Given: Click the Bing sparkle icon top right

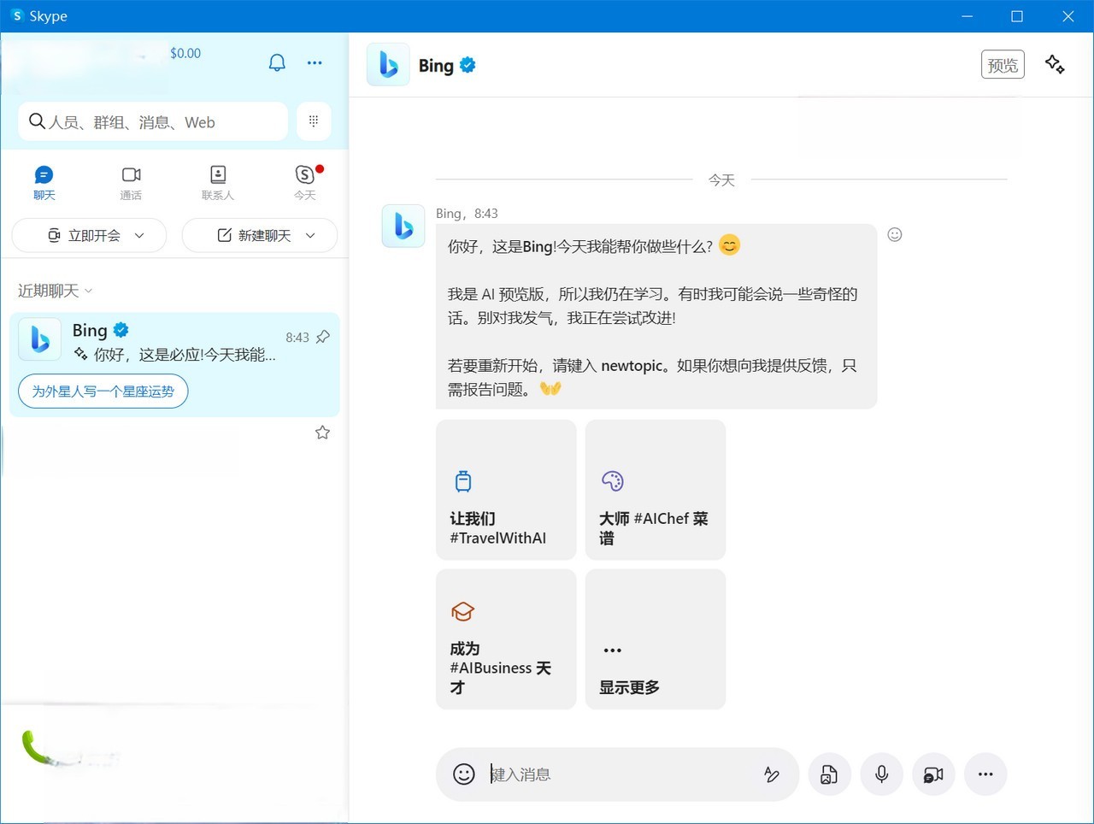Looking at the screenshot, I should (1055, 64).
